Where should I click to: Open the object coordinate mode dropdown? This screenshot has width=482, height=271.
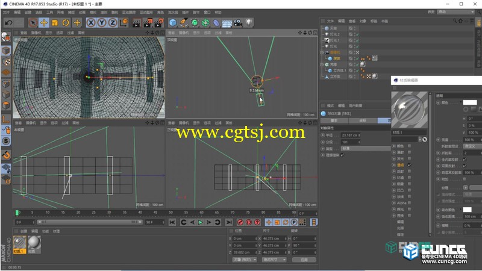coord(245,260)
